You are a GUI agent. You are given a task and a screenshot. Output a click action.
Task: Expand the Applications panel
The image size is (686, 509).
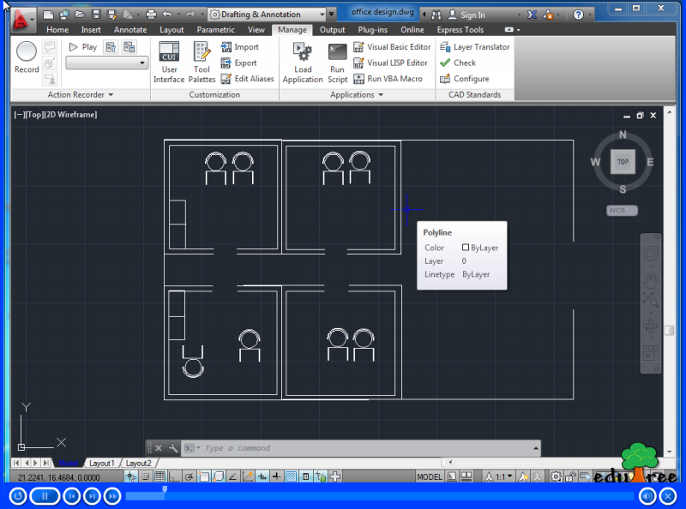click(x=357, y=95)
